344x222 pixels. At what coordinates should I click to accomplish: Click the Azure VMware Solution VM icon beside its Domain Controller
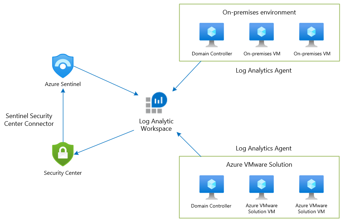[x=262, y=187]
